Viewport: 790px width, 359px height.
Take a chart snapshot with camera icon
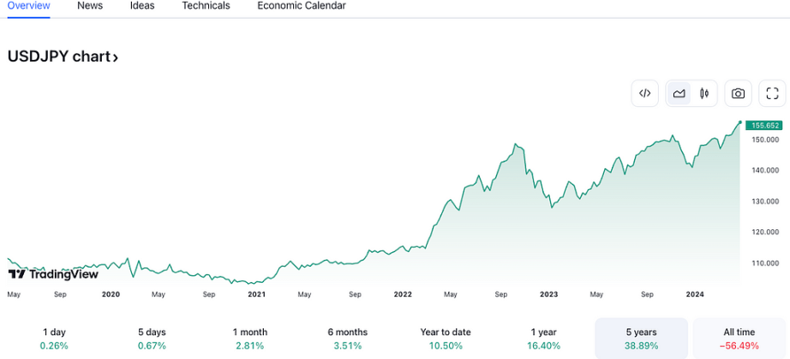point(738,93)
